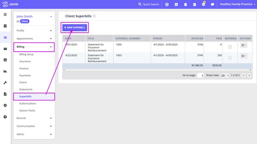Expand the Communication section
The image size is (257, 144).
pos(34,126)
